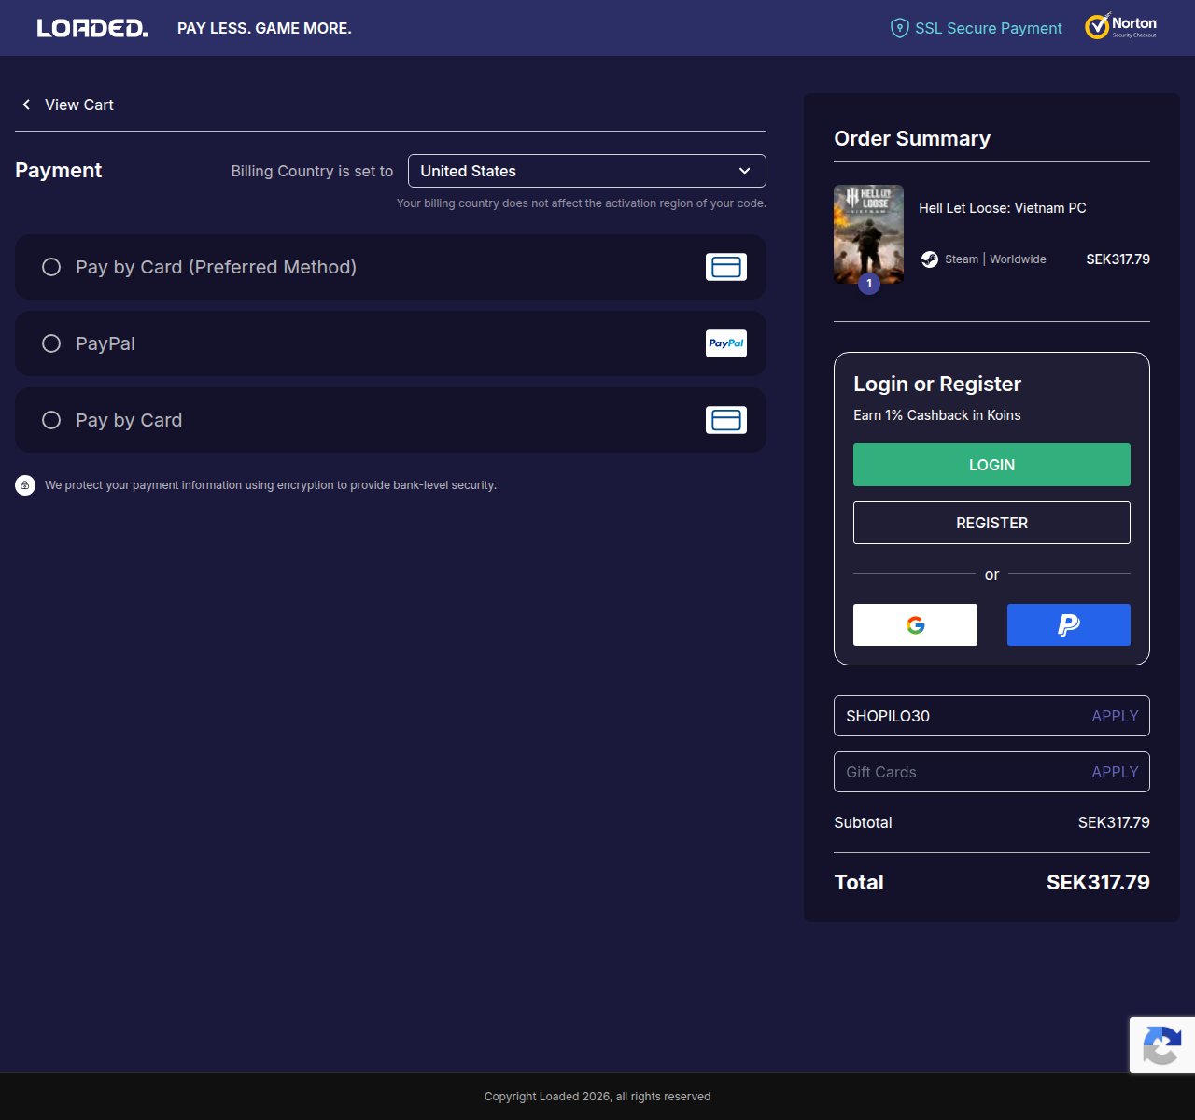Image resolution: width=1195 pixels, height=1120 pixels.
Task: Click the Loaded logo in header
Action: point(92,28)
